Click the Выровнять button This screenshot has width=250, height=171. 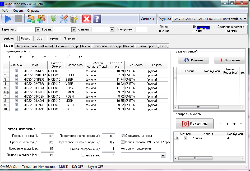pos(229,60)
